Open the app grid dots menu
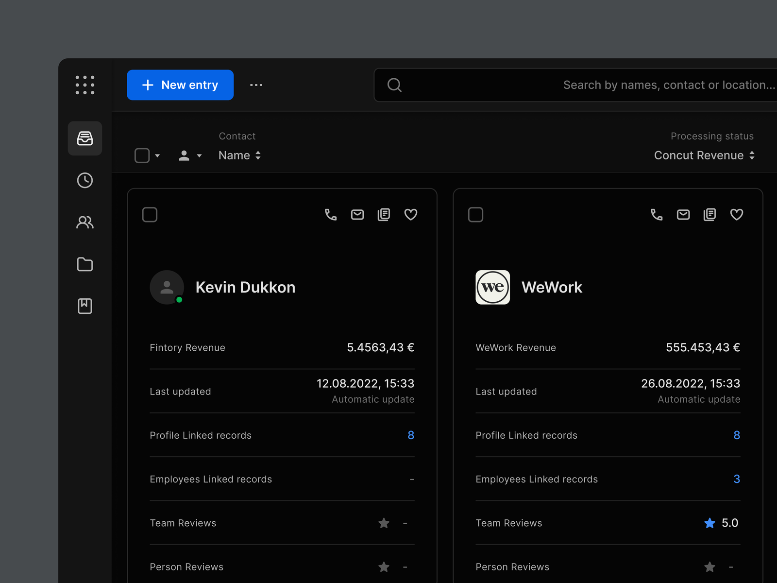 tap(85, 85)
